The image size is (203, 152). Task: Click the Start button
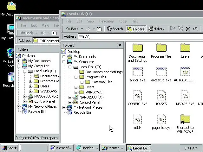(x=9, y=148)
